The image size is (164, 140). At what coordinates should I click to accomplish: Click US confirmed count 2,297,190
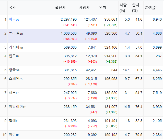point(69,19)
